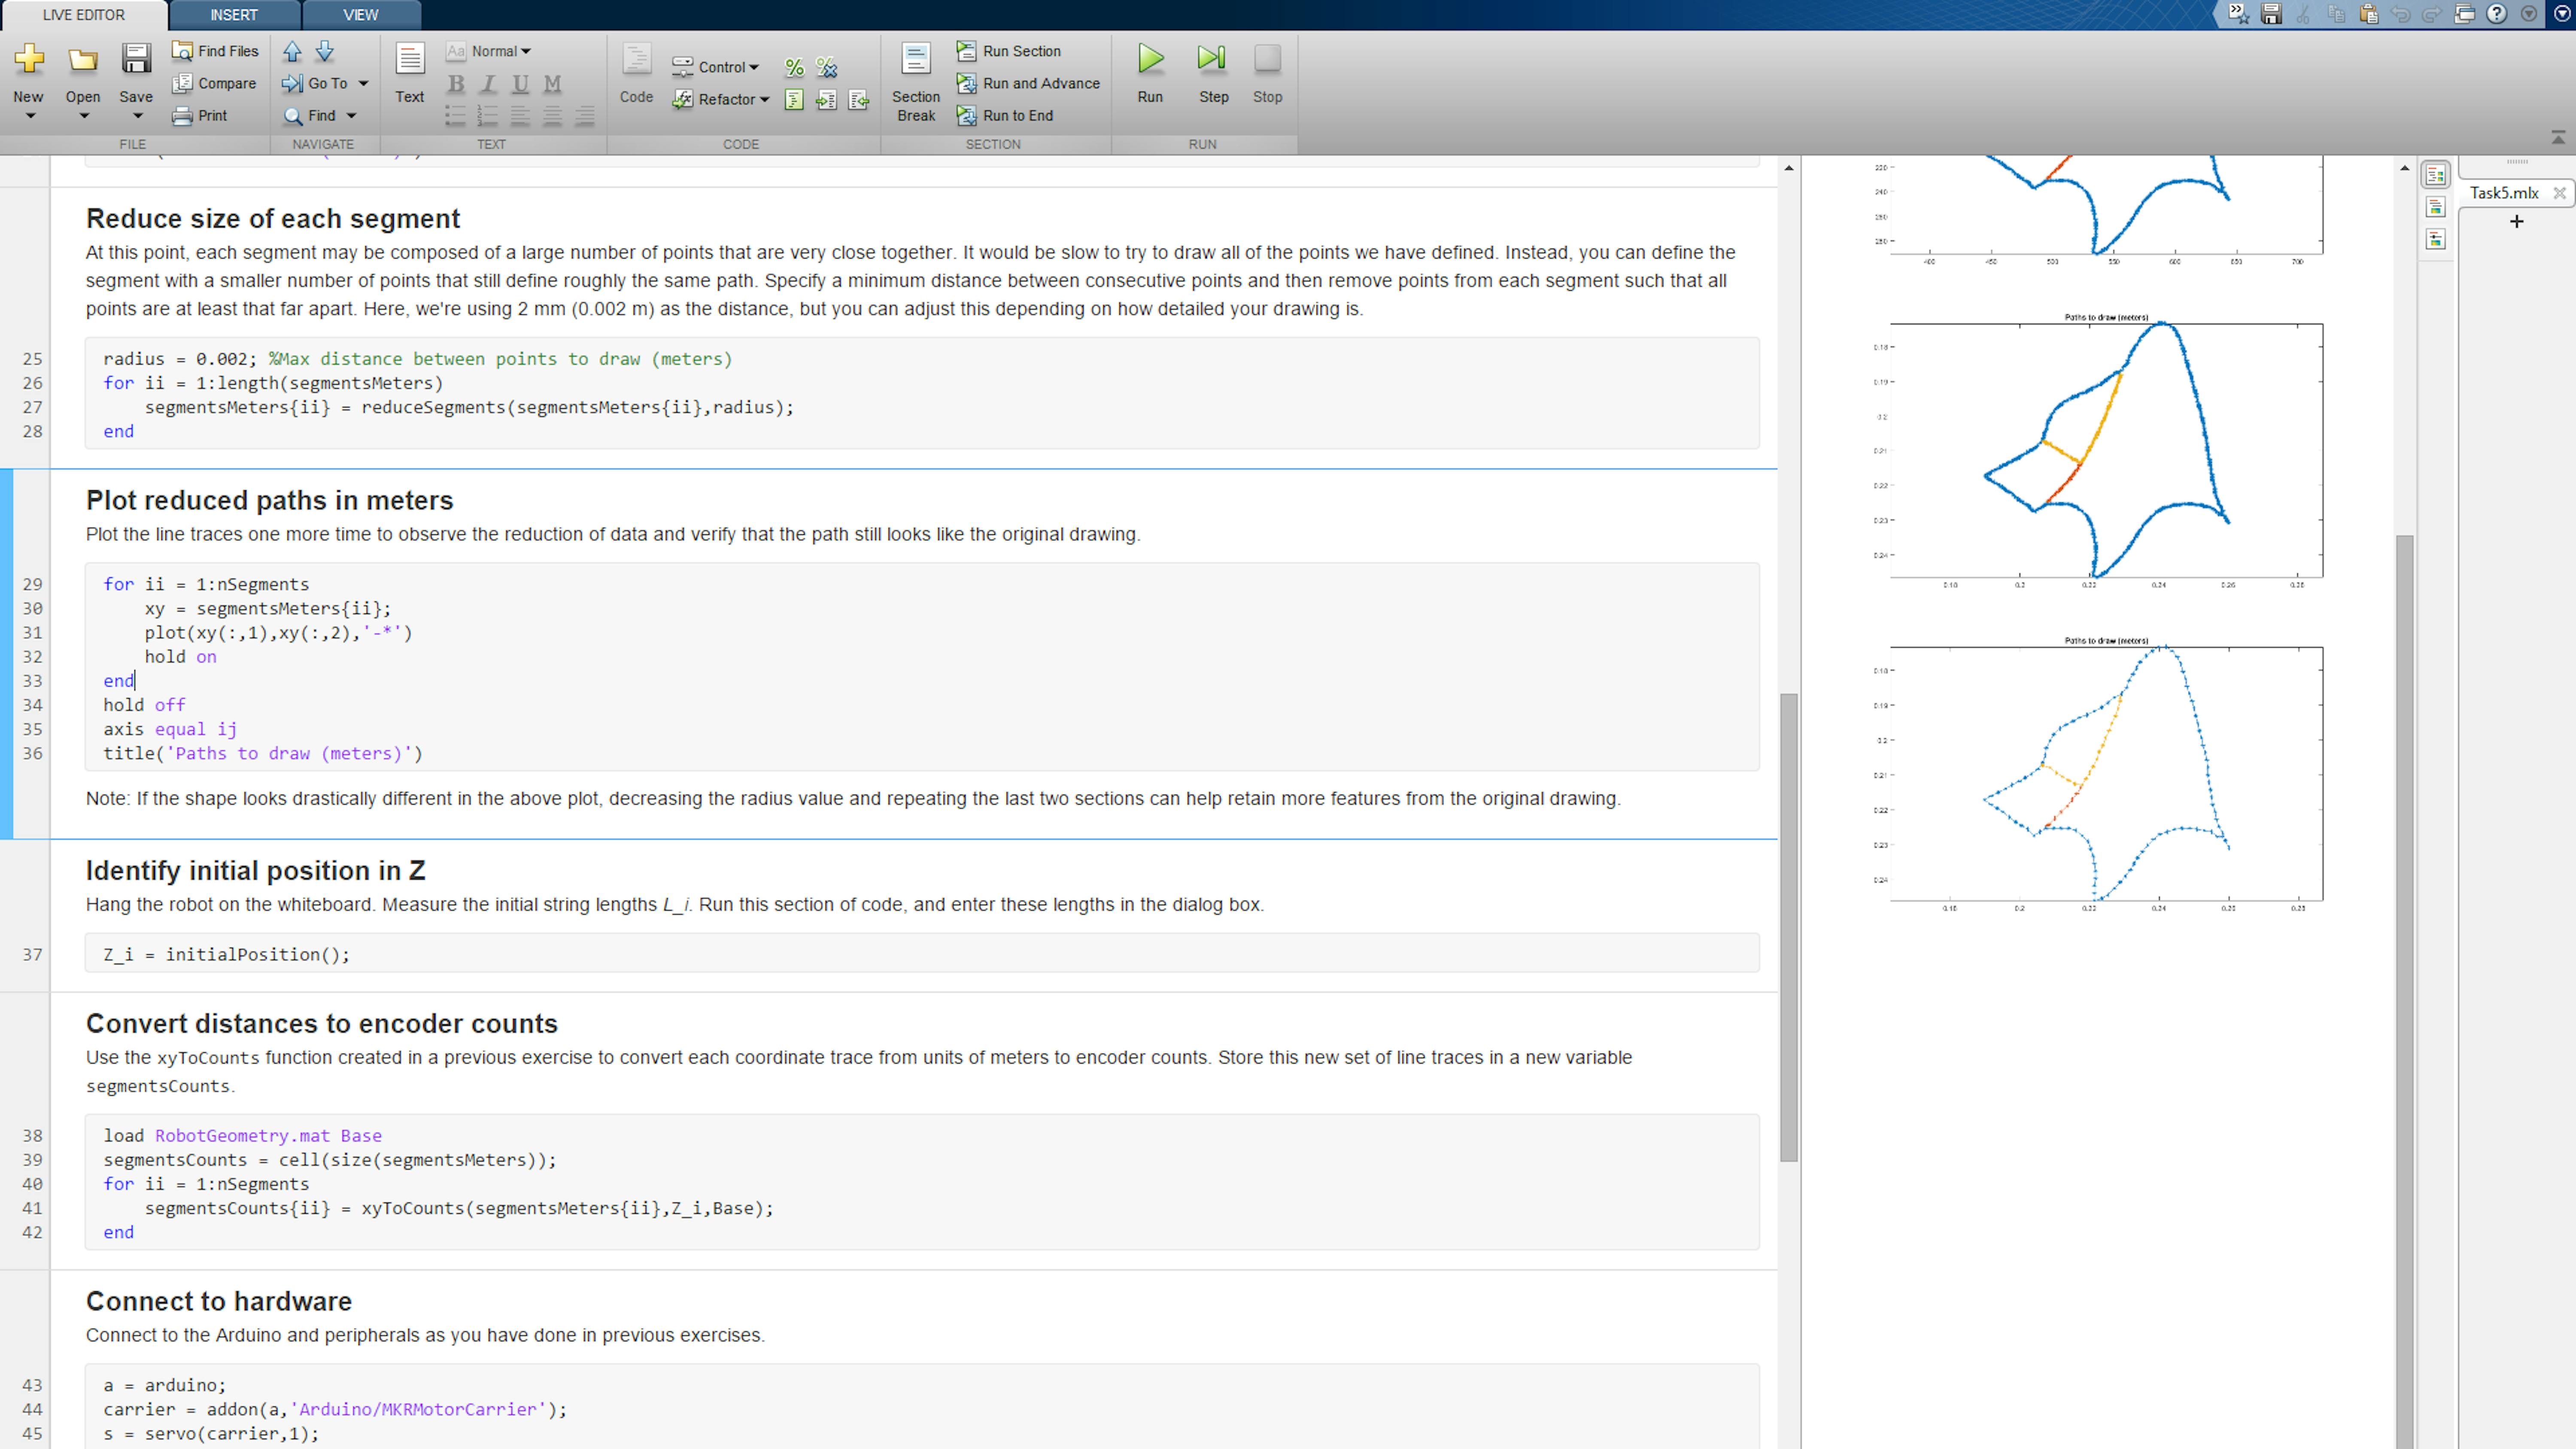
Task: Toggle bulleted list formatting
Action: coord(456,116)
